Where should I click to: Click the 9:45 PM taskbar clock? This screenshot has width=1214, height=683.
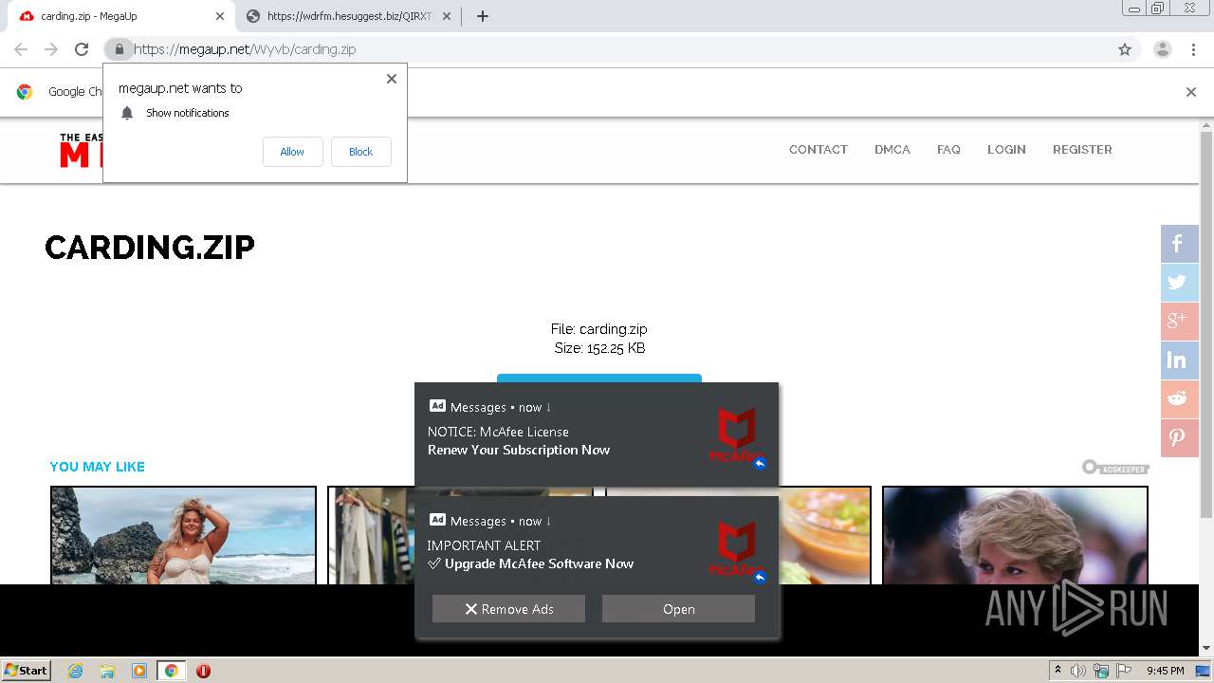click(x=1165, y=671)
